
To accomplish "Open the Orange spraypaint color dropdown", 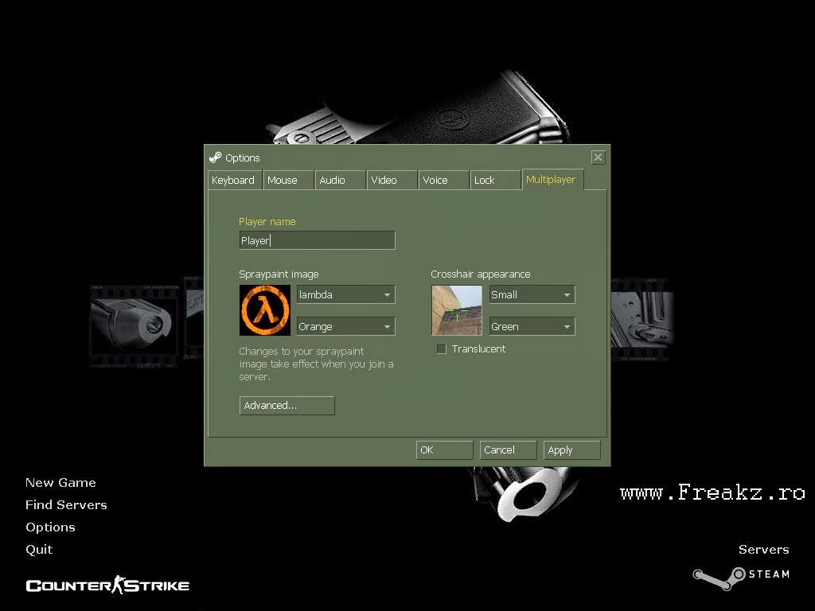I will (x=345, y=327).
